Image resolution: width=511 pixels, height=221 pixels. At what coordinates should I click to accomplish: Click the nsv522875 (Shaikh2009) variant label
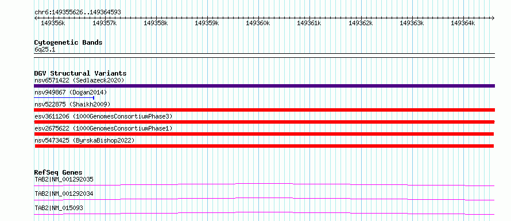click(72, 104)
